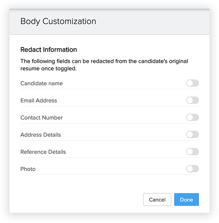The width and height of the screenshot is (219, 223).
Task: Click the Body Customization dialog title
Action: pyautogui.click(x=58, y=21)
